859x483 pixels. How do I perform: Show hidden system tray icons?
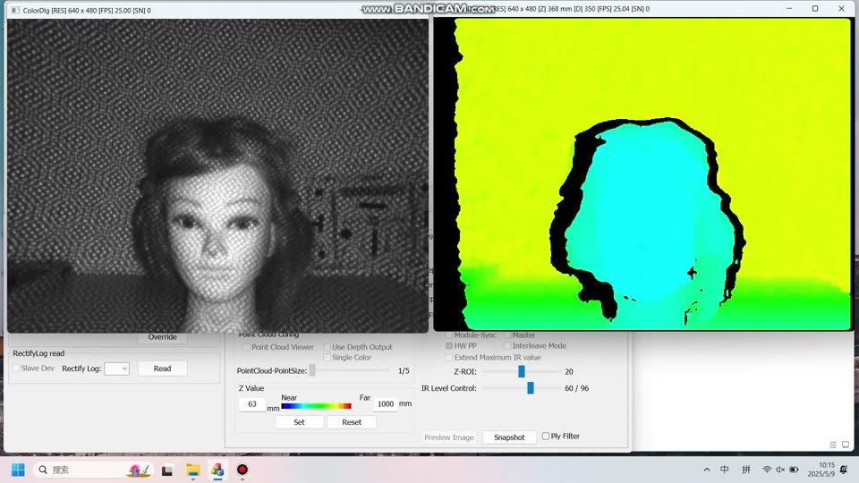click(x=707, y=470)
